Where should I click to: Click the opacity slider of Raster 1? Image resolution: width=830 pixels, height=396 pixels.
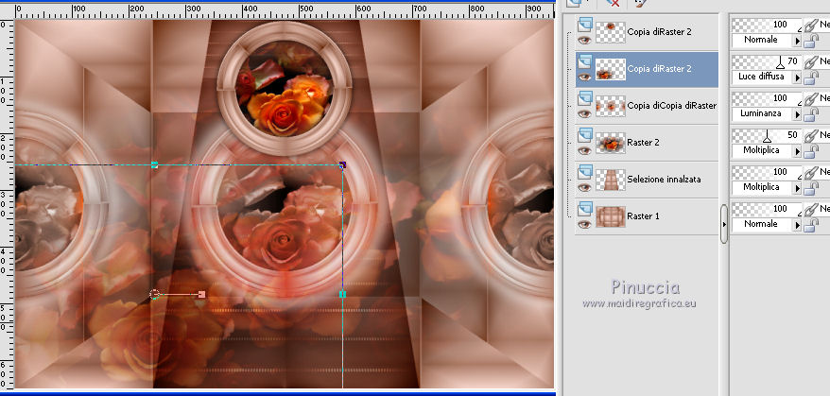(x=767, y=210)
